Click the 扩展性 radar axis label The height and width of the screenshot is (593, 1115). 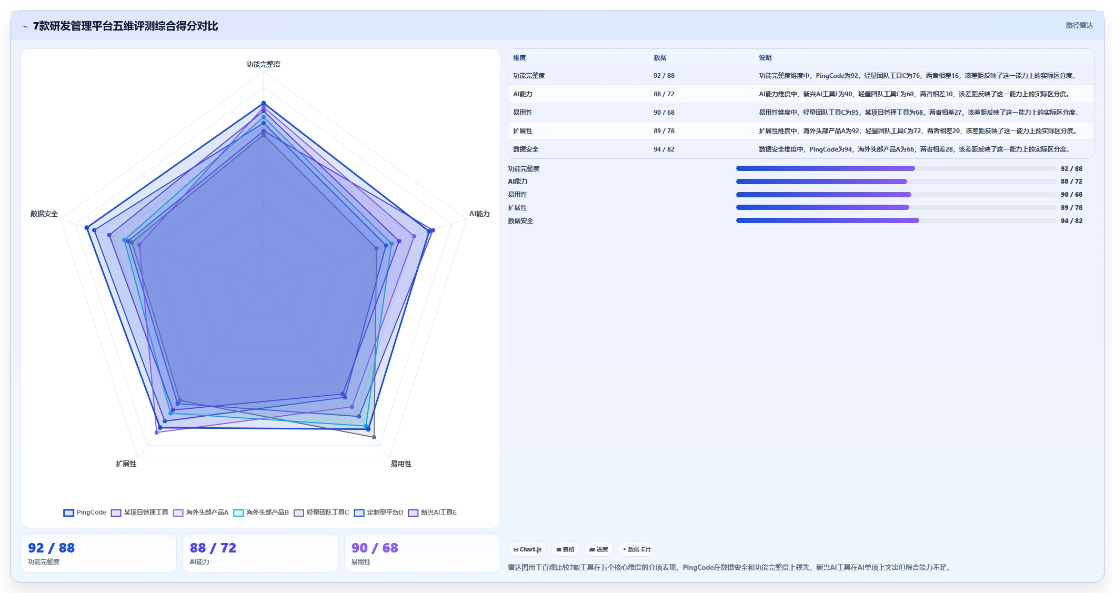[126, 464]
